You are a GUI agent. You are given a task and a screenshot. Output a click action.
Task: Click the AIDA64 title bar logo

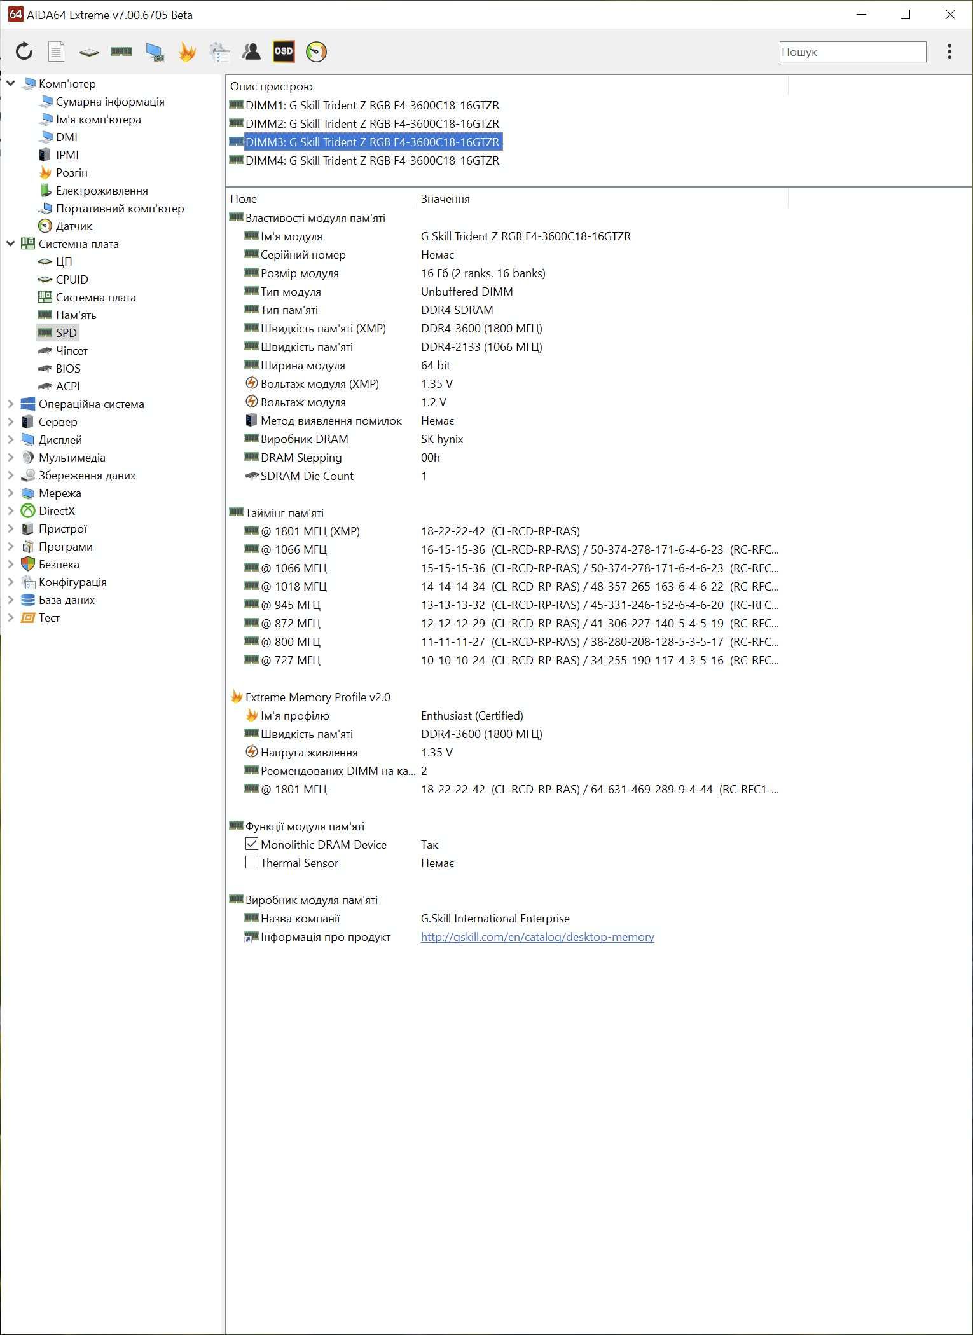[15, 14]
